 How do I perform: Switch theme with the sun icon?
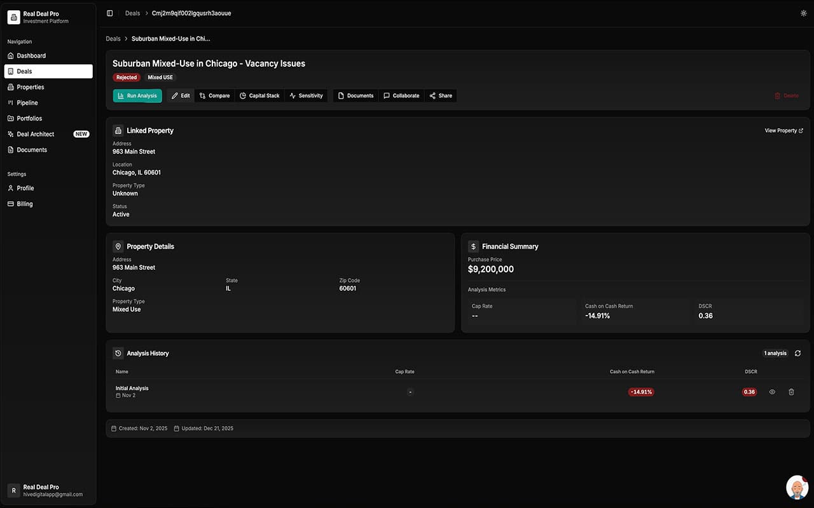pos(803,13)
